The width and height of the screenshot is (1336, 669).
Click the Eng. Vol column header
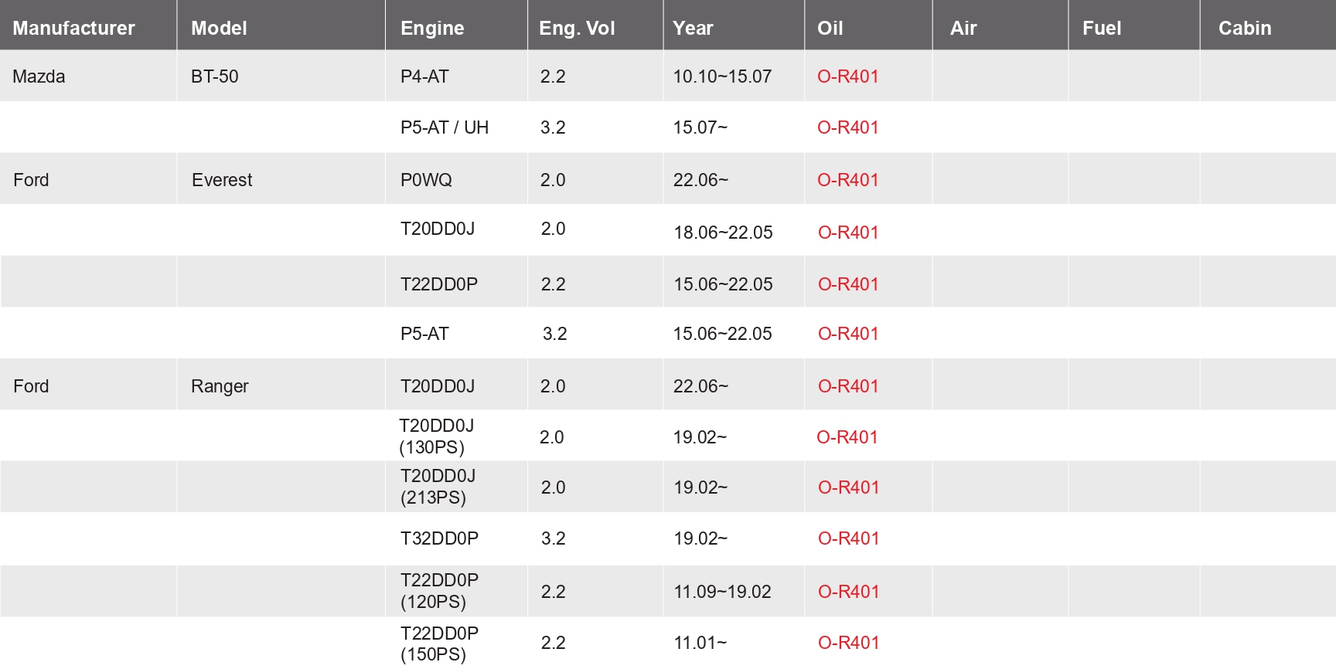tap(577, 29)
